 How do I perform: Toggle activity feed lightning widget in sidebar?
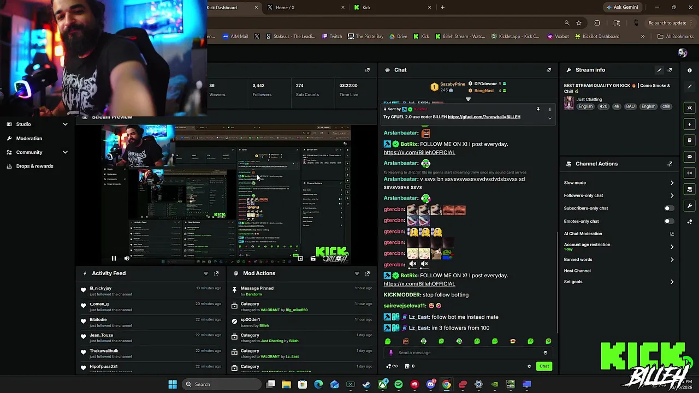click(690, 124)
